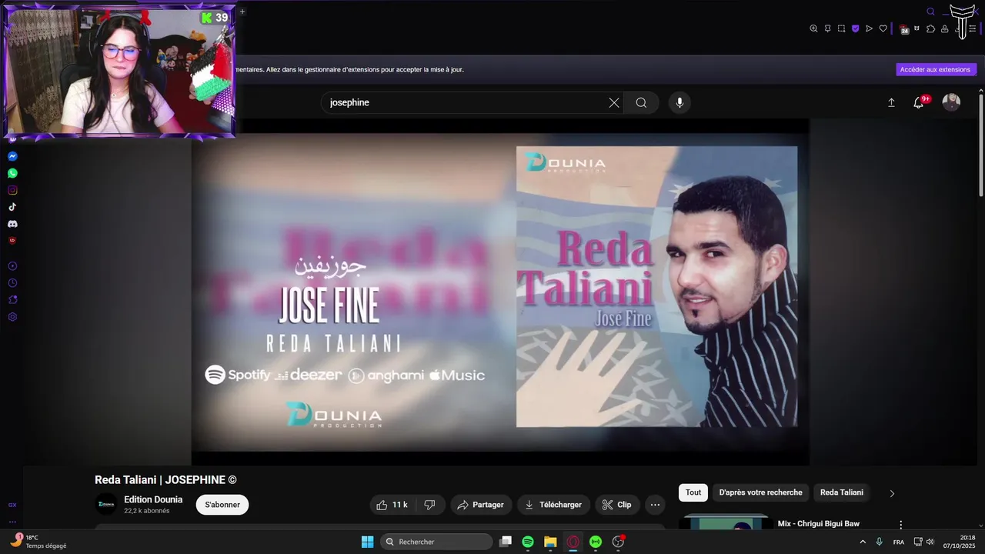Open Task View on the taskbar
Screen dimensions: 985x554
[x=506, y=542]
